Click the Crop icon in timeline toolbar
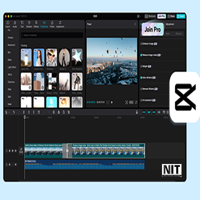200x200 pixels. click(68, 112)
